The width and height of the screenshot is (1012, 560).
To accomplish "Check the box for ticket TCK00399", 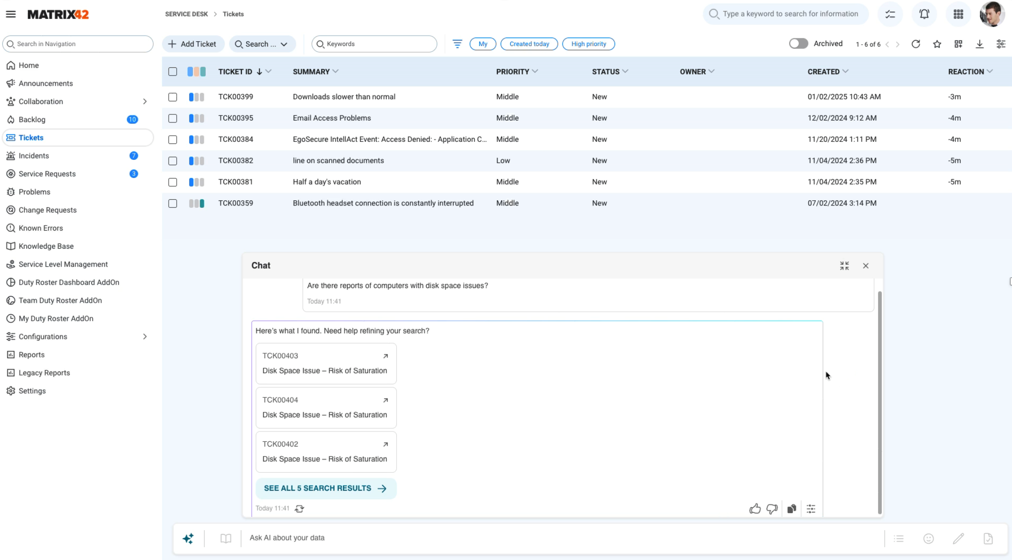I will (172, 97).
